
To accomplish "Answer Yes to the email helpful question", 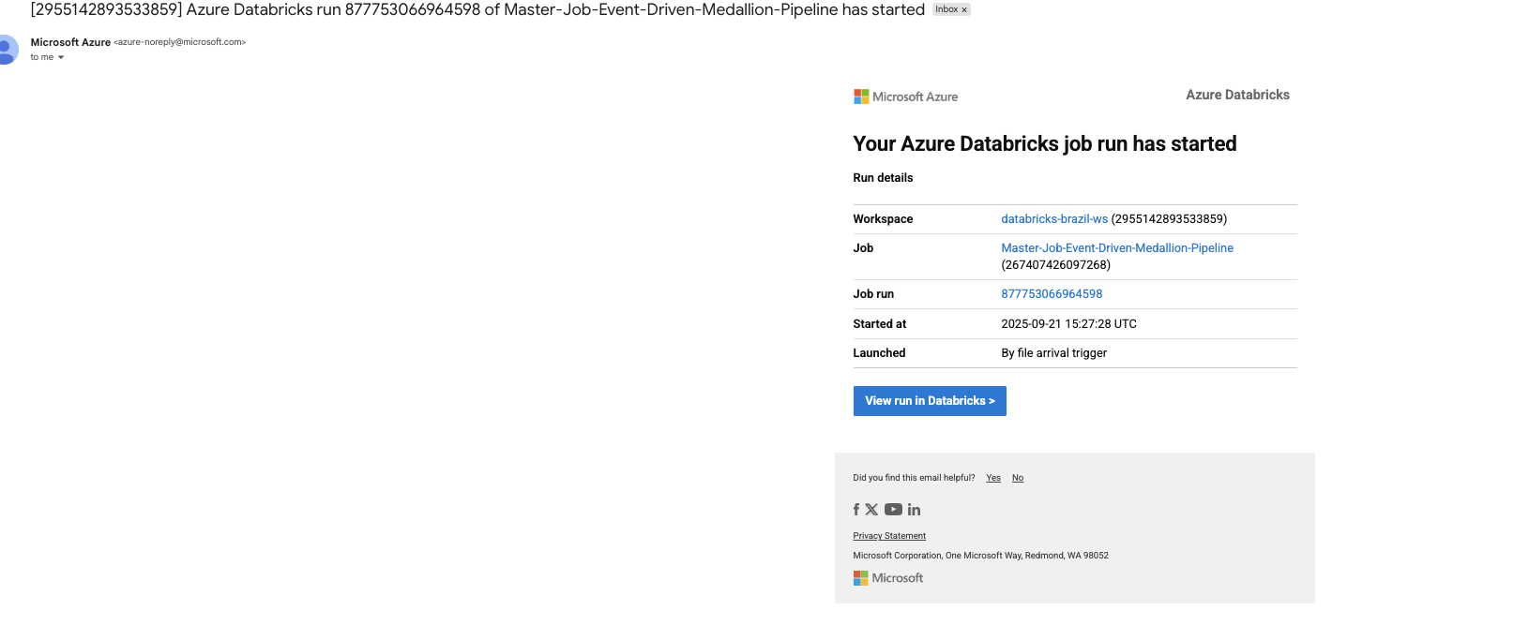I will tap(992, 478).
